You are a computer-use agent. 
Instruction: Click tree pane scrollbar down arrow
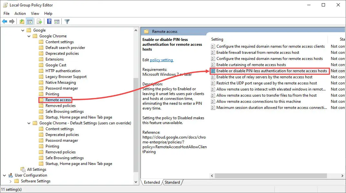(x=136, y=182)
